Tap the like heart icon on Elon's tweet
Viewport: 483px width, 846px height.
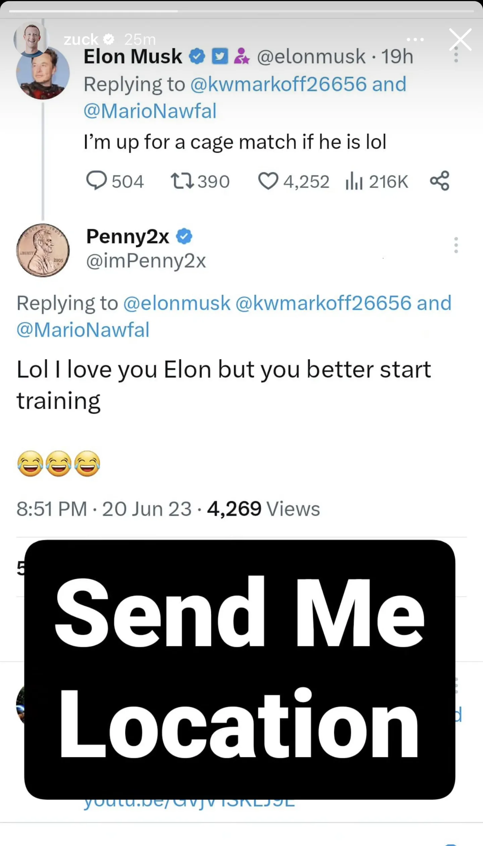(268, 181)
